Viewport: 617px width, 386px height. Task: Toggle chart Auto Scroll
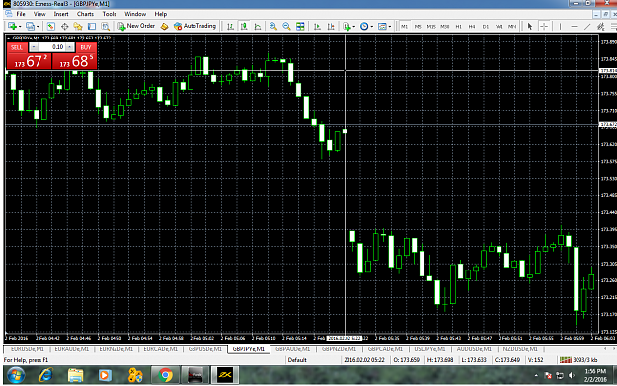tap(317, 26)
